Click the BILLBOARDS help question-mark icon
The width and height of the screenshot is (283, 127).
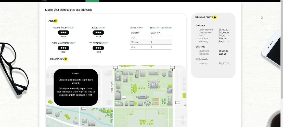click(x=66, y=59)
